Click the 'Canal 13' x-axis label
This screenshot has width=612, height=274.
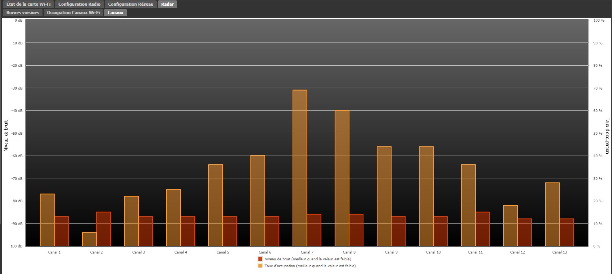[560, 252]
